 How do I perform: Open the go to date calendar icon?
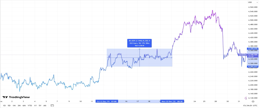(x=52, y=105)
